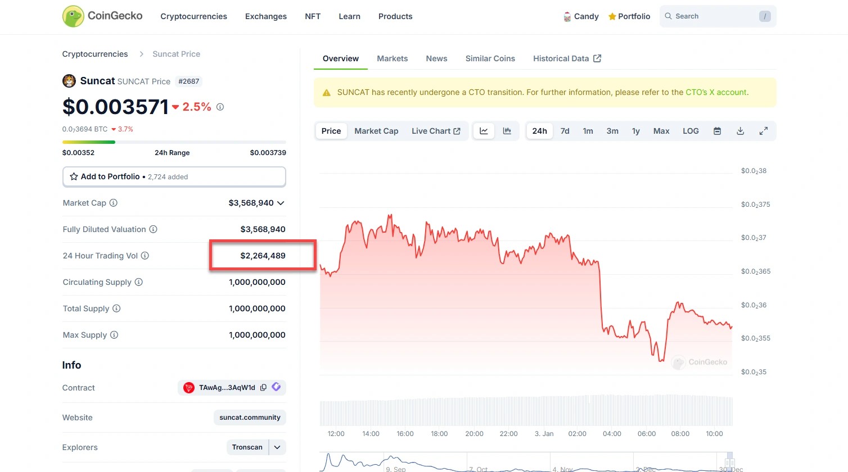The height and width of the screenshot is (472, 848).
Task: Switch the chart to Market Cap
Action: click(x=376, y=131)
